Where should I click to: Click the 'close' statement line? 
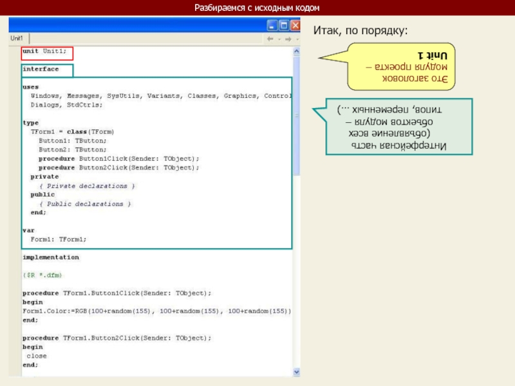(x=37, y=356)
